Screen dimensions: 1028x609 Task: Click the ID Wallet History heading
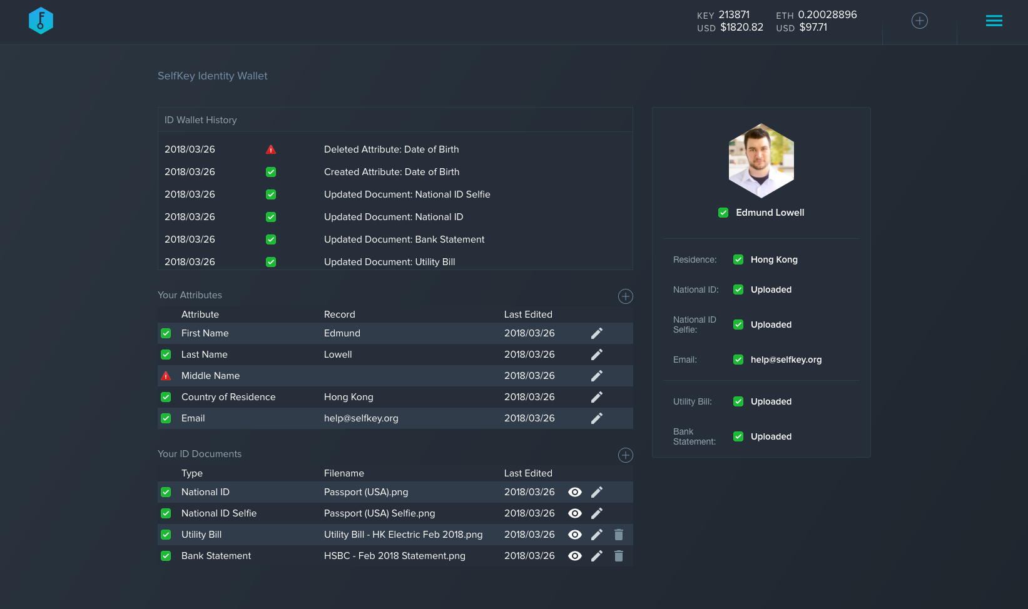tap(201, 120)
